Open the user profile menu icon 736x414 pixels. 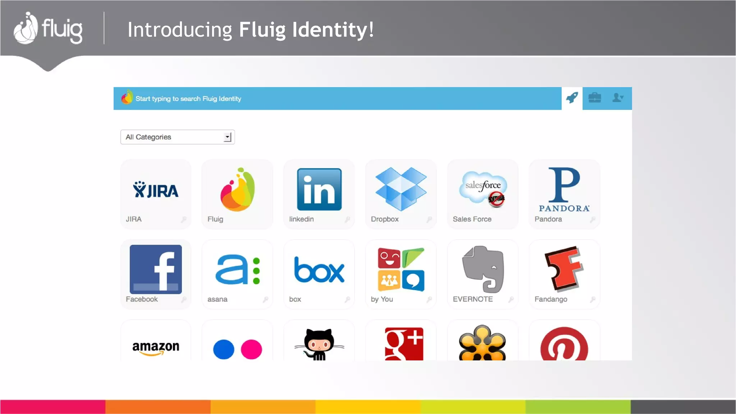618,98
